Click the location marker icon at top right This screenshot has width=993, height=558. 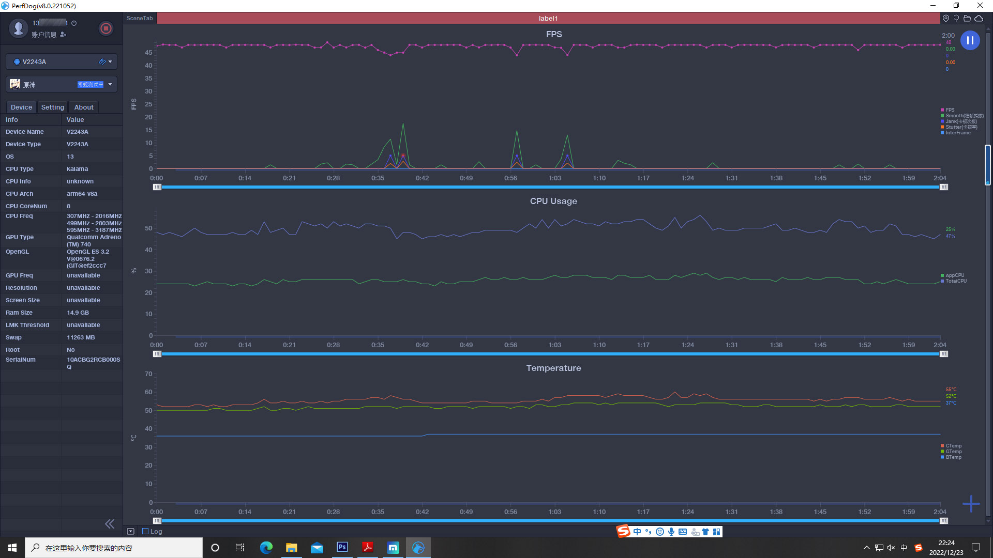(946, 18)
